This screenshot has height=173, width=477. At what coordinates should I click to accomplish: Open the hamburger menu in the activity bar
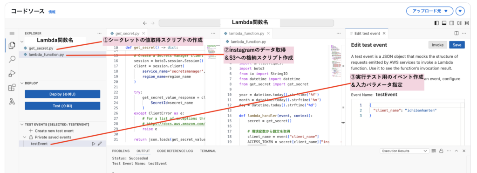tap(12, 34)
